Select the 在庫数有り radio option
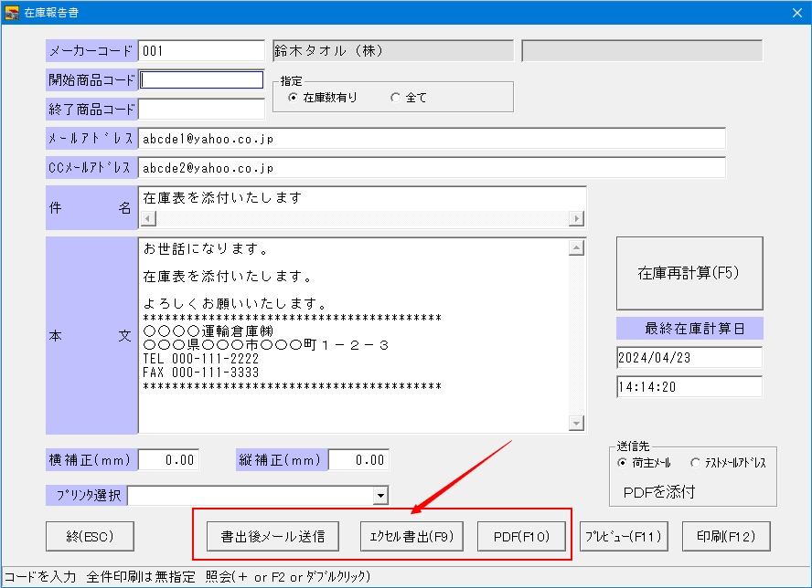Screen dimensions: 812x588 [x=293, y=98]
